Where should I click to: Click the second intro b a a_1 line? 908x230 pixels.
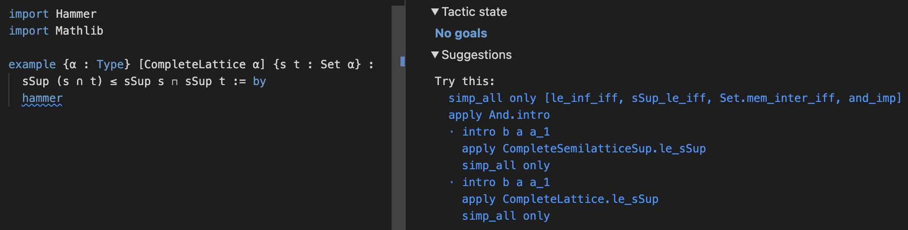pyautogui.click(x=506, y=182)
